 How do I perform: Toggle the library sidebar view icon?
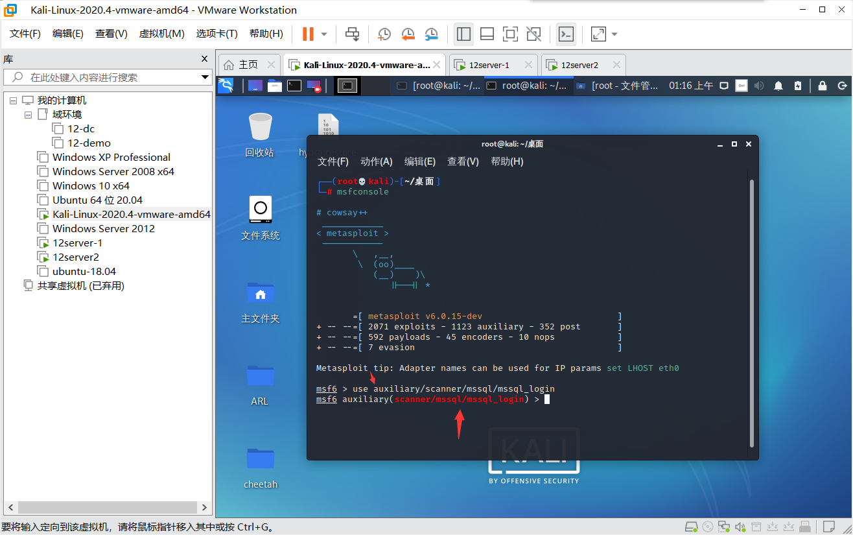(x=463, y=34)
